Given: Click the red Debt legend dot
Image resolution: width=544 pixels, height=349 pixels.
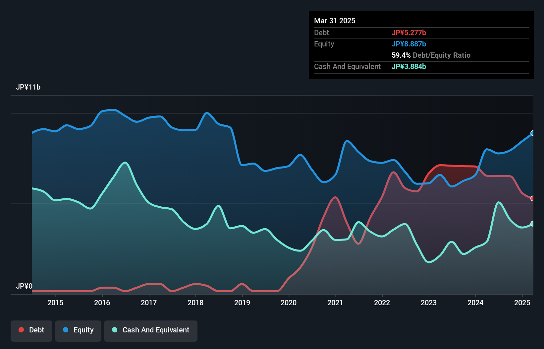Looking at the screenshot, I should [21, 330].
